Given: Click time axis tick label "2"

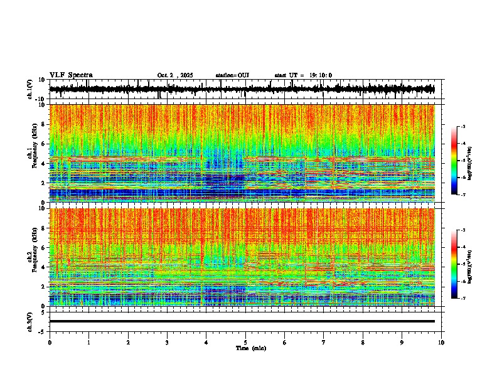Looking at the screenshot, I should click(128, 343).
